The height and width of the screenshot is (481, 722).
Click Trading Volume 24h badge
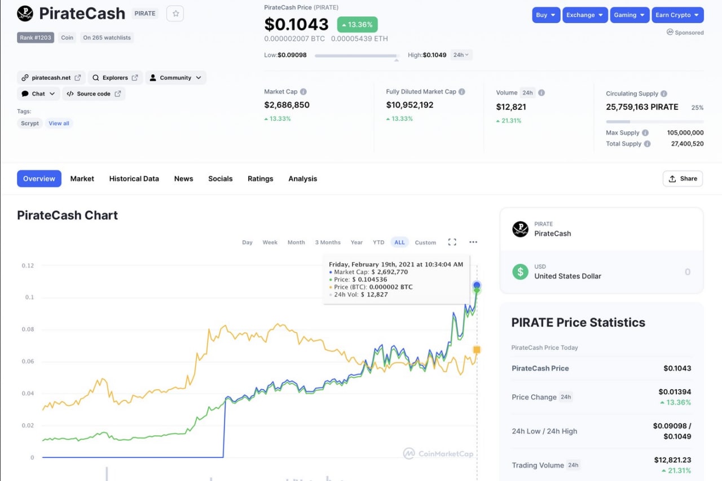click(573, 465)
